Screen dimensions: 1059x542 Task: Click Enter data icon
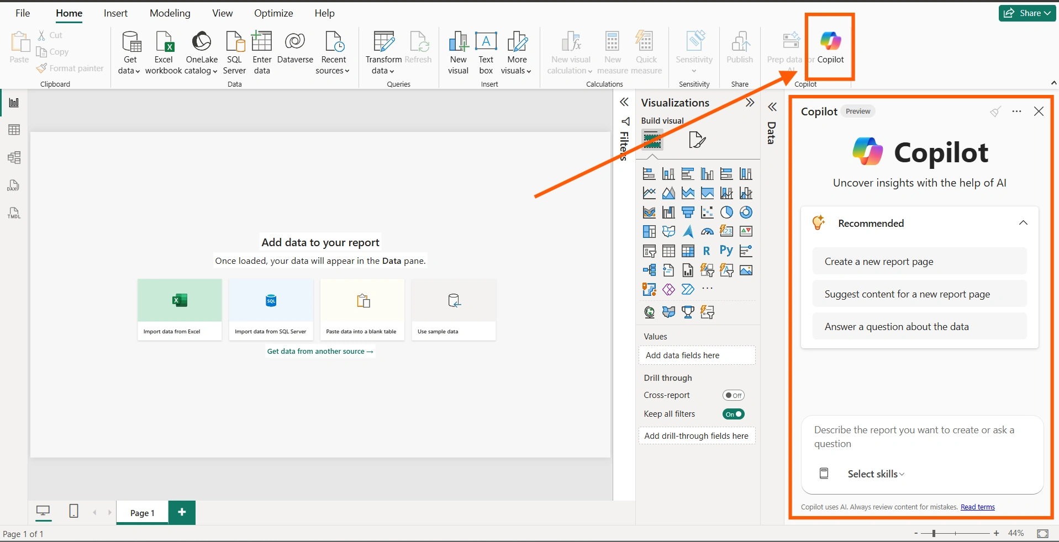(262, 53)
